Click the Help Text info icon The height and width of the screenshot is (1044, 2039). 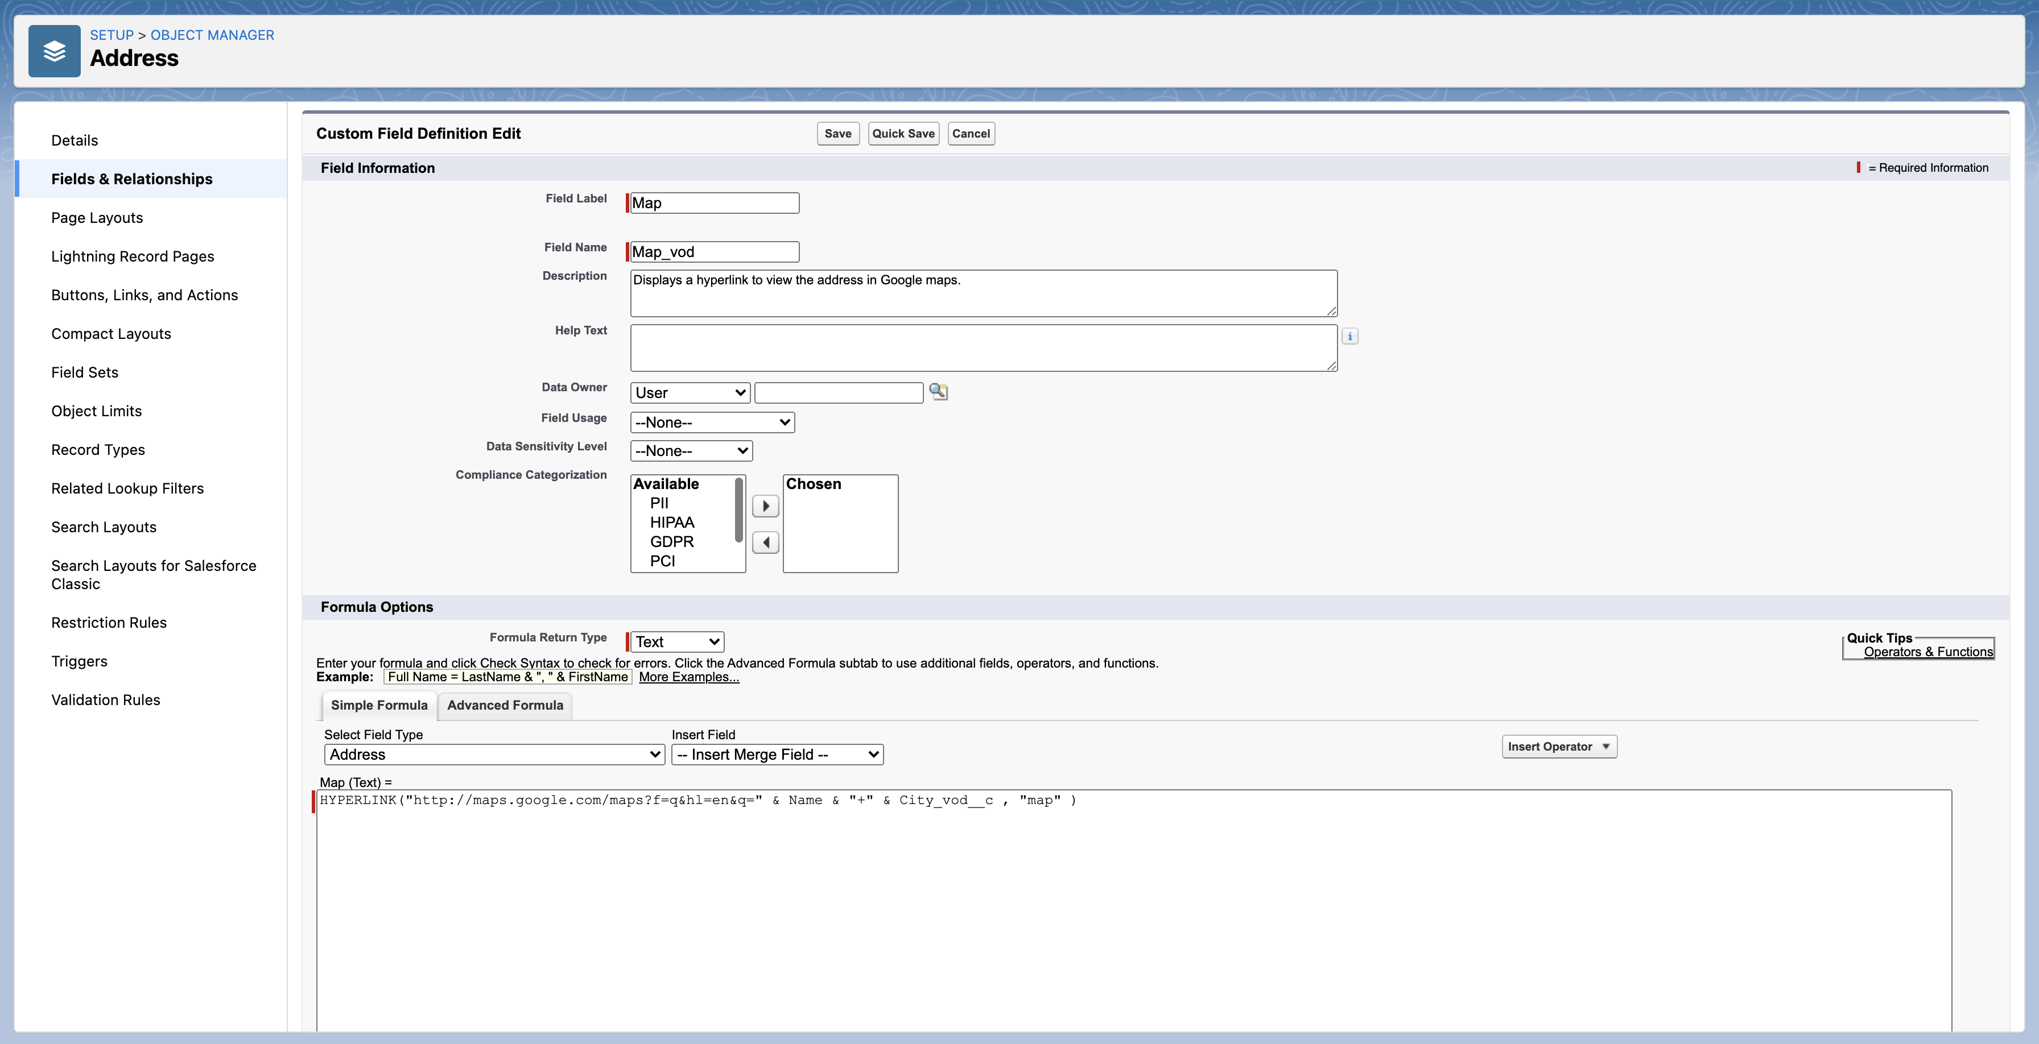(1349, 336)
